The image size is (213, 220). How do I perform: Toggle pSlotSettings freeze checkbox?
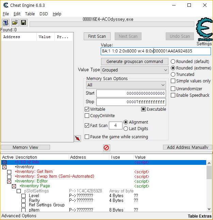(19, 191)
